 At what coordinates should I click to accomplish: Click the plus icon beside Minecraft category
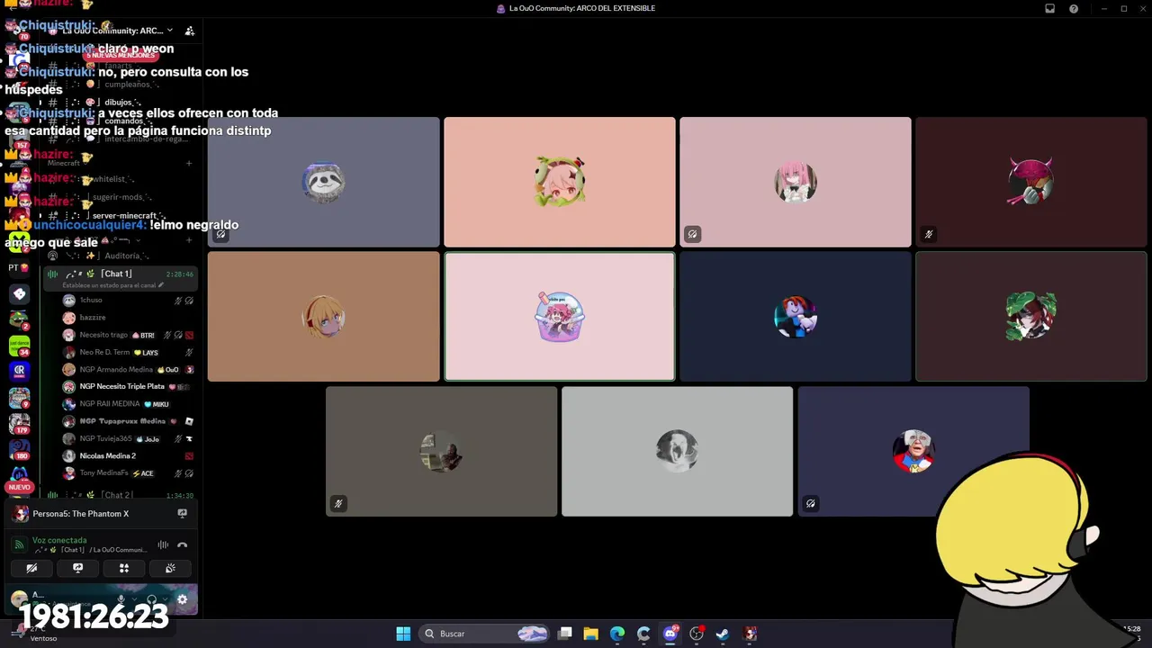(189, 163)
